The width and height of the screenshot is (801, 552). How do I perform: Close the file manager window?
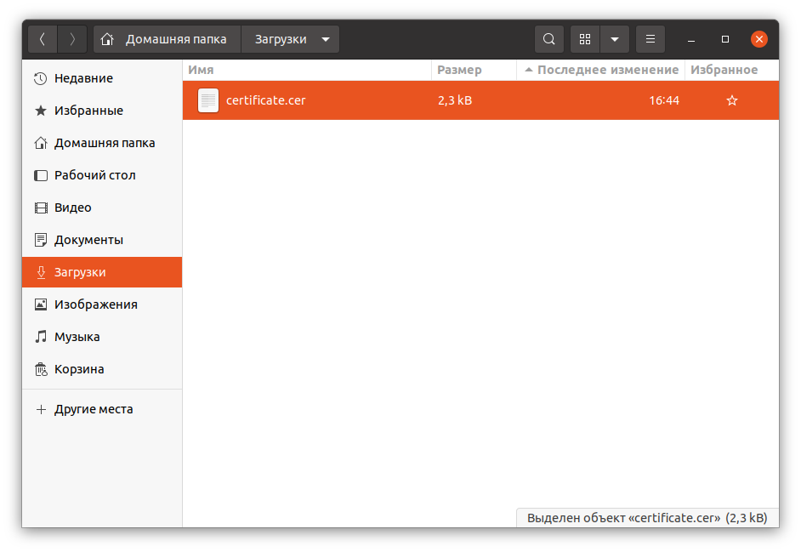[759, 39]
